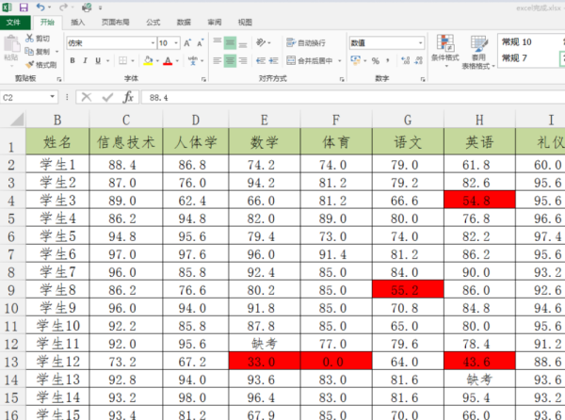565x420 pixels.
Task: Select the red cell 55.2 in column G
Action: (408, 289)
